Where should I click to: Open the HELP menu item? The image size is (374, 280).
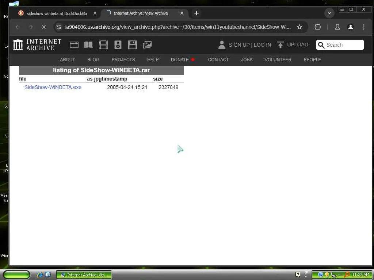153,59
